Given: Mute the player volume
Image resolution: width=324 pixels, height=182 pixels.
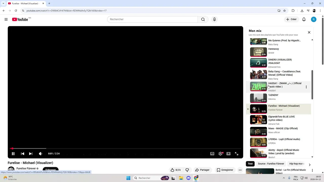Looking at the screenshot, I should click(x=40, y=154).
